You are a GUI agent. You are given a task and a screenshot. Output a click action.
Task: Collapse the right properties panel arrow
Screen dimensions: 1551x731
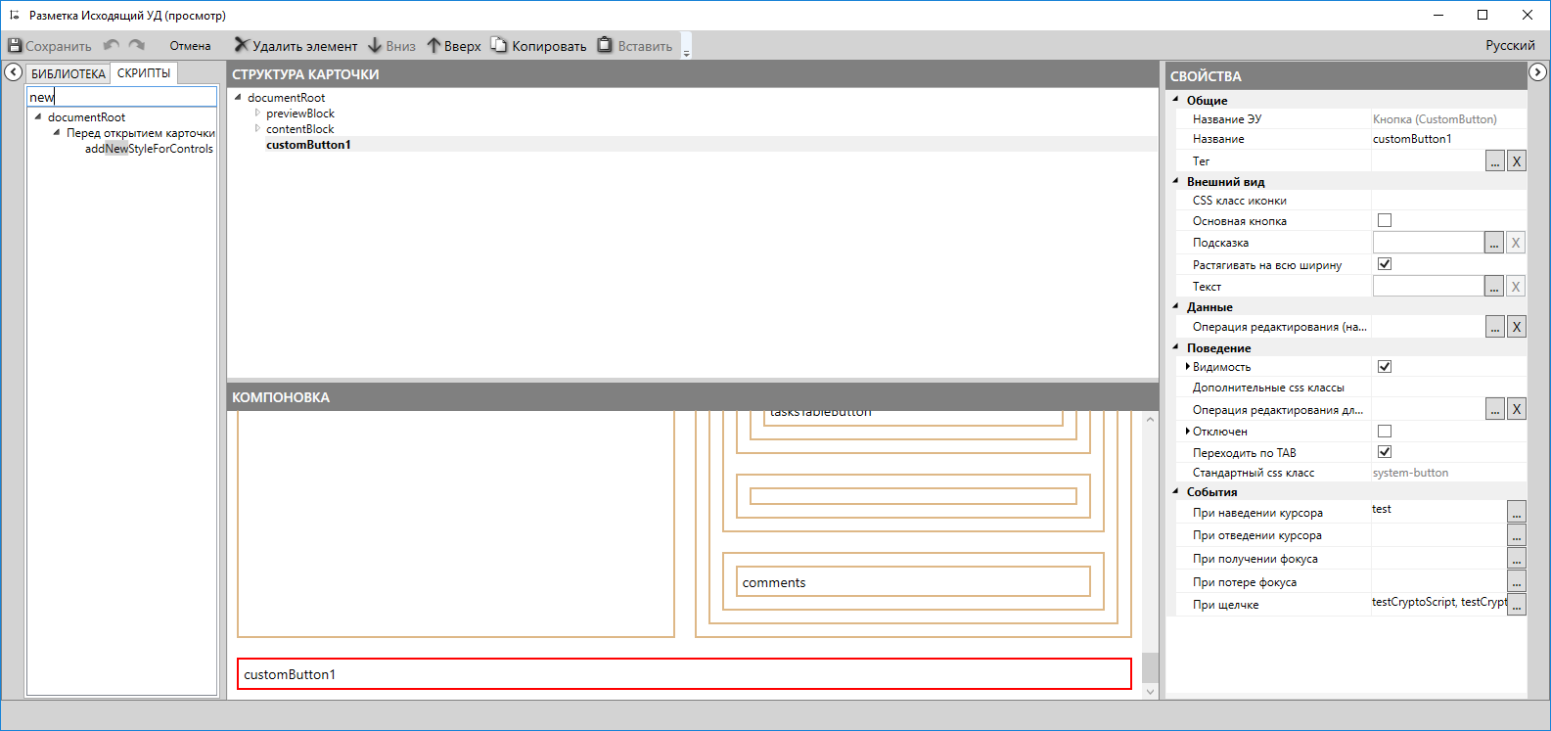[1537, 72]
